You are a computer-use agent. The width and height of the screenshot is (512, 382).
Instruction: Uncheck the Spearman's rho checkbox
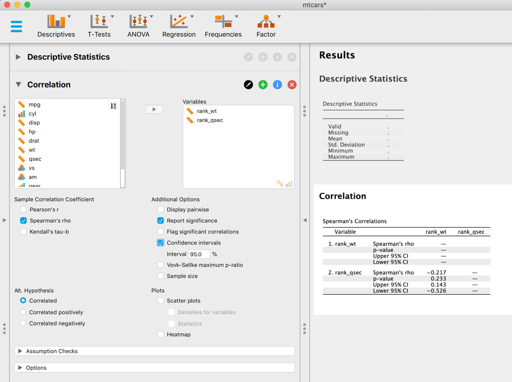pyautogui.click(x=24, y=221)
